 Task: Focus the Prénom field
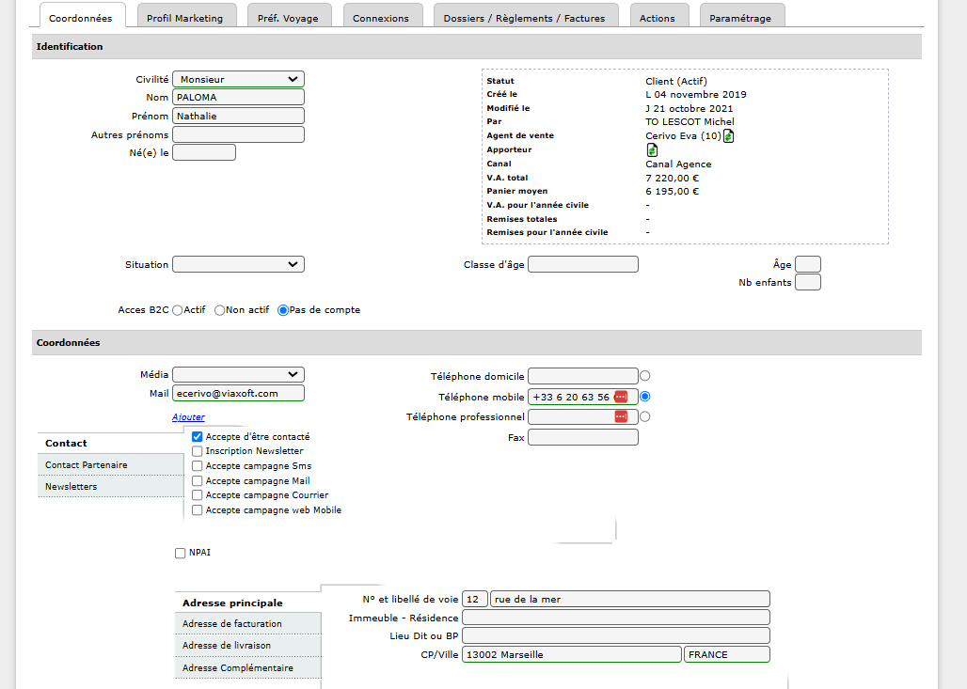point(239,116)
